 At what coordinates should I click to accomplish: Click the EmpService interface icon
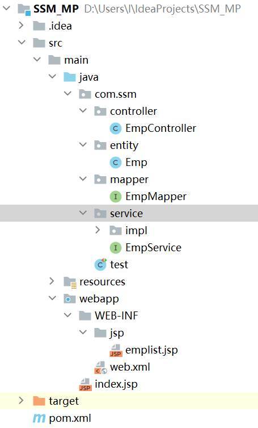click(x=116, y=248)
